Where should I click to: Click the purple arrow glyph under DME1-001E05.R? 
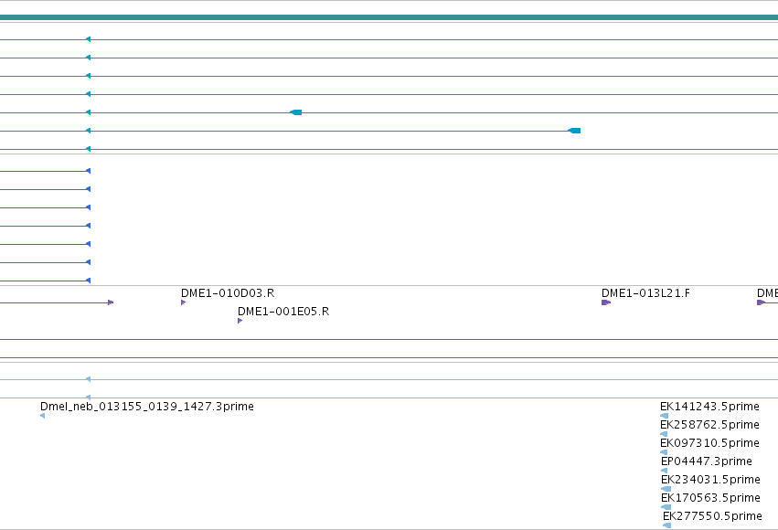240,321
